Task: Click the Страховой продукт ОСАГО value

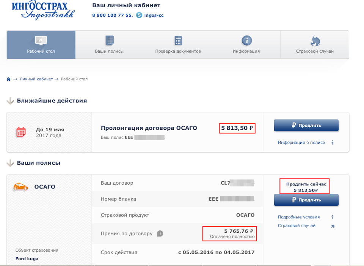Action: [x=245, y=215]
